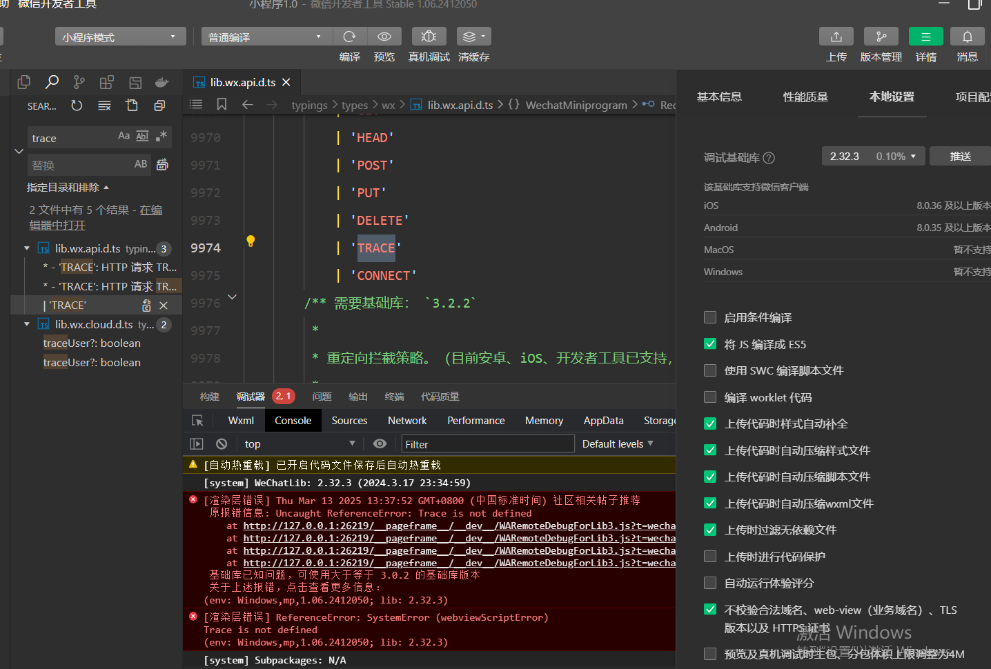Select first traceUser?: boolean result
The image size is (991, 669).
(x=92, y=343)
